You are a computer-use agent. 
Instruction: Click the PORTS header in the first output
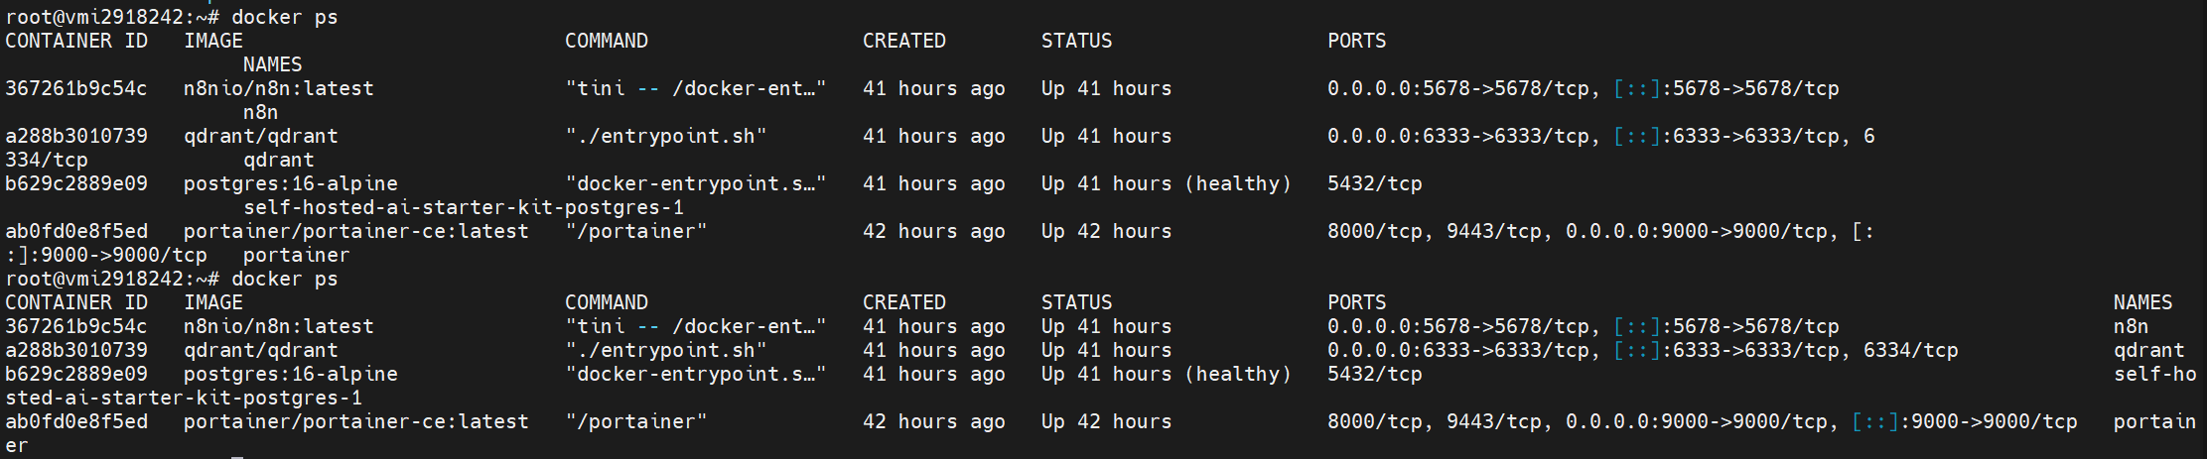point(1356,41)
